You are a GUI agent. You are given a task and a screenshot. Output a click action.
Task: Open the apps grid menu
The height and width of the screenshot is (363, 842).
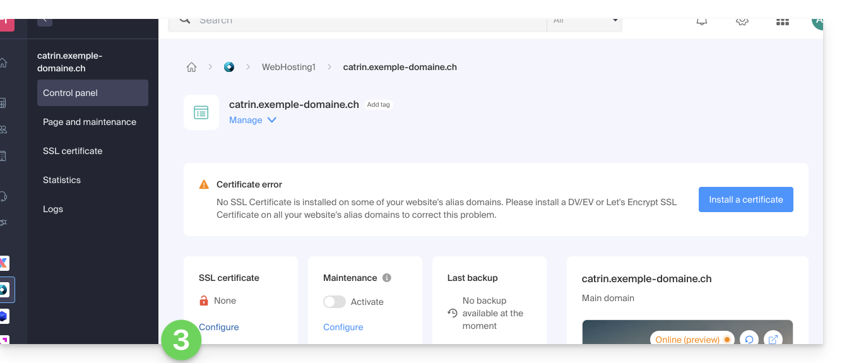pyautogui.click(x=782, y=21)
